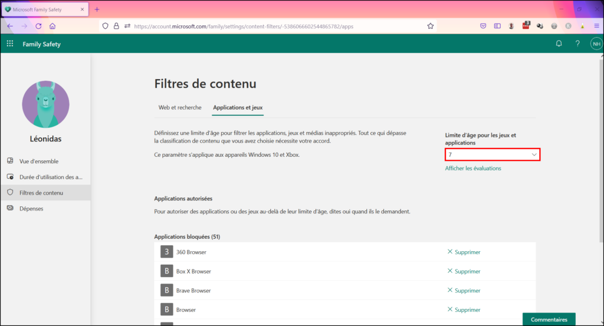Click the Vue d'ensemble sidebar icon
This screenshot has width=604, height=326.
pos(11,161)
